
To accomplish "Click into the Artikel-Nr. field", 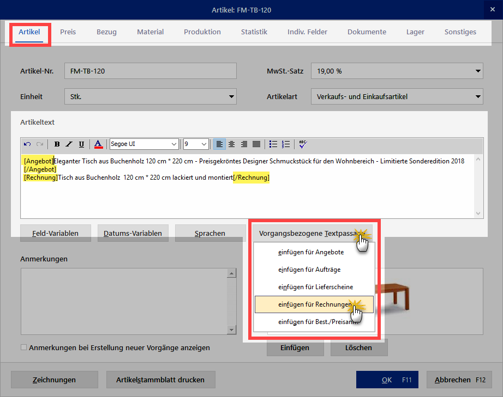I will (151, 71).
